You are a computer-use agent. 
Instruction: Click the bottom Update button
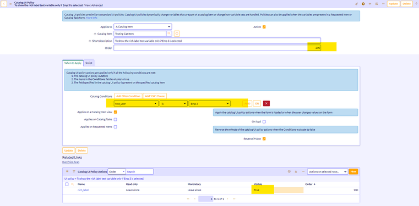pyautogui.click(x=69, y=151)
